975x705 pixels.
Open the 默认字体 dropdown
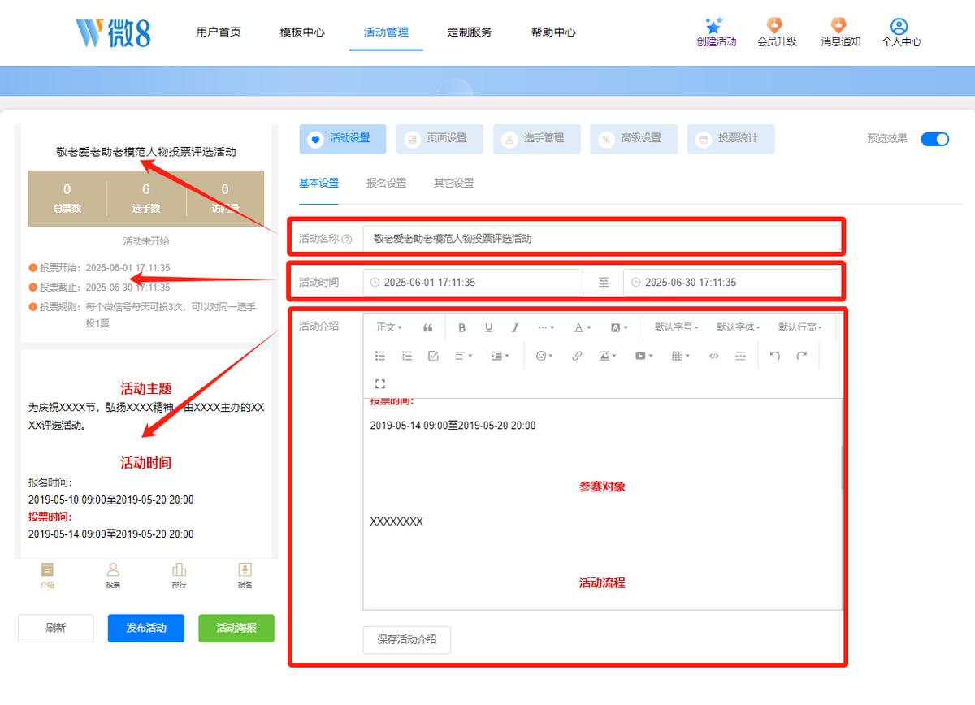tap(738, 327)
